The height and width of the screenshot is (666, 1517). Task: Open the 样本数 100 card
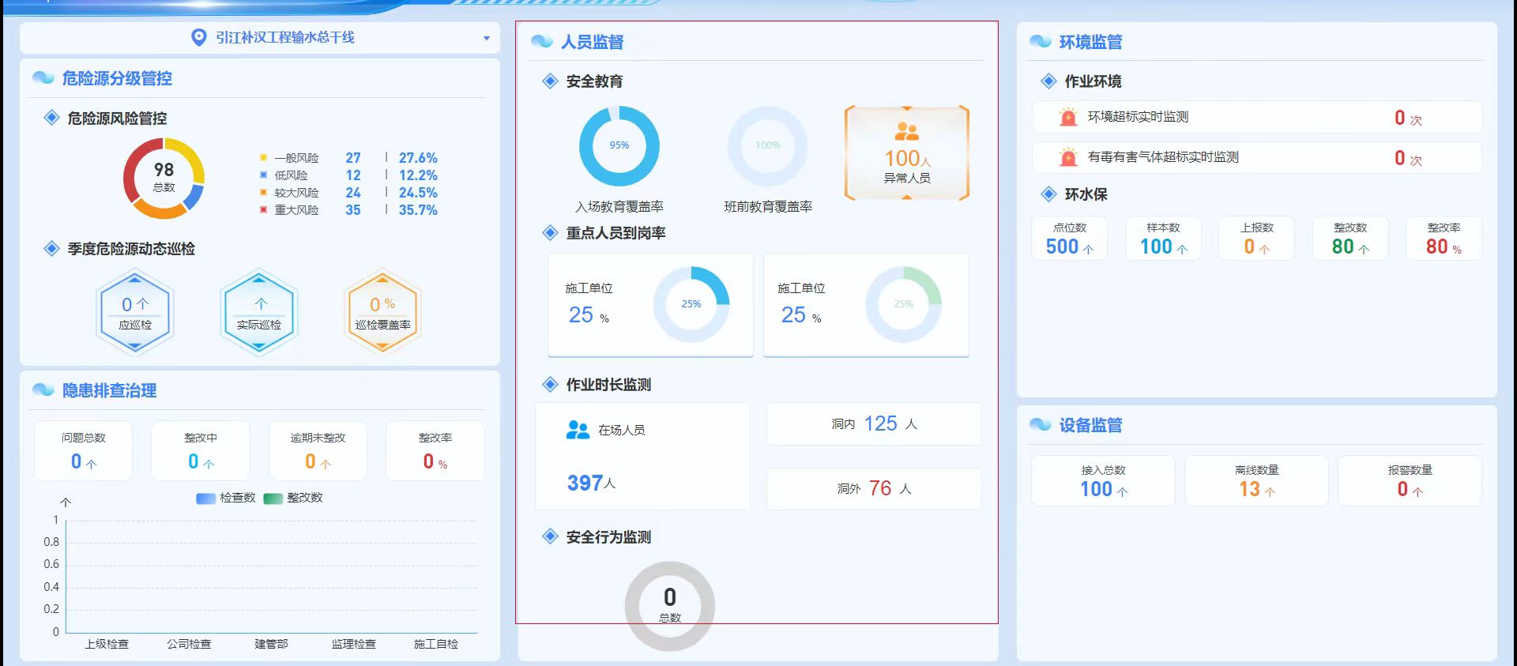click(1163, 238)
